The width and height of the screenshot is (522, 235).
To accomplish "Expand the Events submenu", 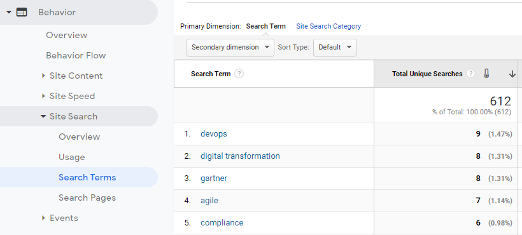I will point(43,218).
